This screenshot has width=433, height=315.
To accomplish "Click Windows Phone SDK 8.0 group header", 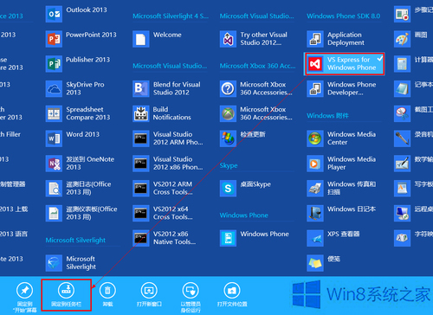I will click(343, 16).
